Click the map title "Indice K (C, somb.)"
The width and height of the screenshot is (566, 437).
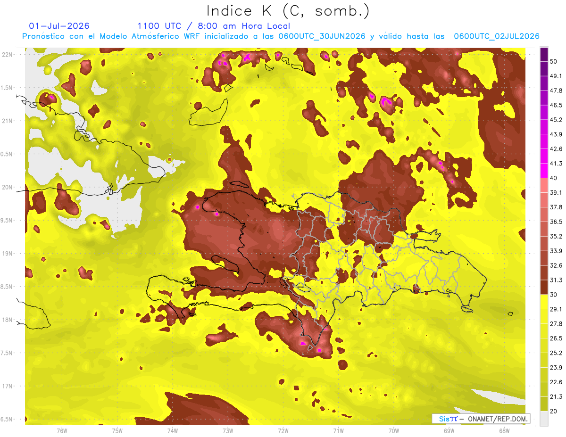(x=287, y=11)
